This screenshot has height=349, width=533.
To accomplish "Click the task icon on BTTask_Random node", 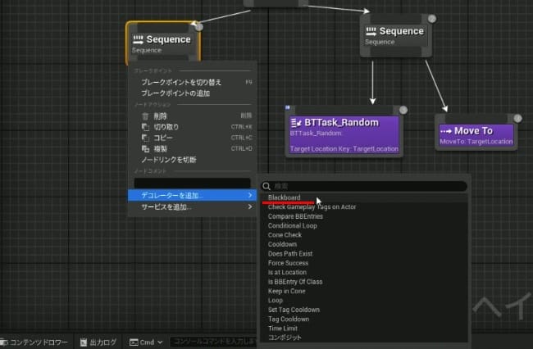I will tap(296, 123).
